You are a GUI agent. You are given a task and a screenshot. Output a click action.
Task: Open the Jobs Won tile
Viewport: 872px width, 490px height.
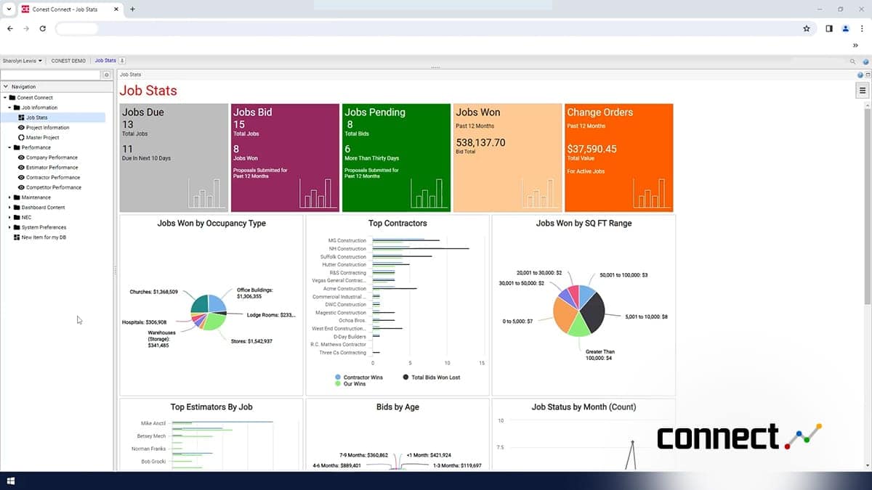(x=507, y=158)
